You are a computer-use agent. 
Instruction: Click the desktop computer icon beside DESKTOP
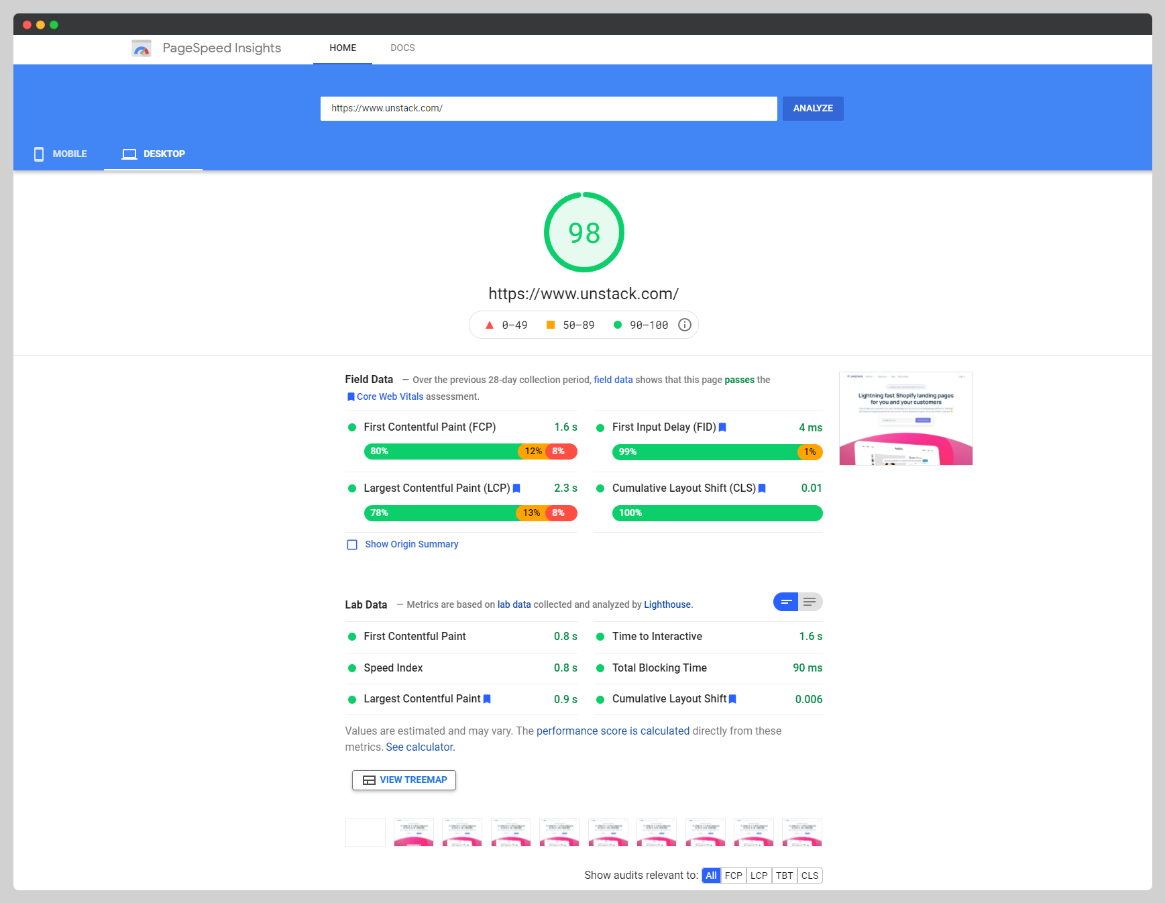pyautogui.click(x=128, y=154)
